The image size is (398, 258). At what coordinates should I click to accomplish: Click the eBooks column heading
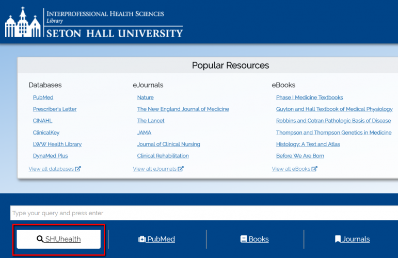click(283, 85)
